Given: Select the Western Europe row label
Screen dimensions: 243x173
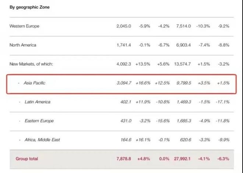Looking at the screenshot, I should point(24,26).
